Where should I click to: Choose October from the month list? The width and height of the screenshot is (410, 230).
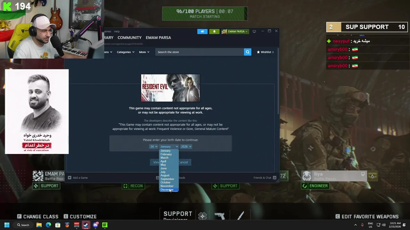tap(169, 182)
